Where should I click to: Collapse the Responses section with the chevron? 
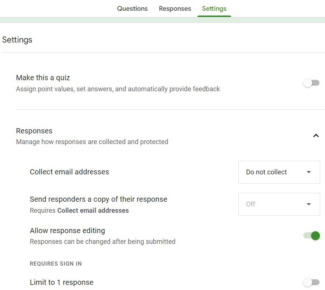point(316,136)
